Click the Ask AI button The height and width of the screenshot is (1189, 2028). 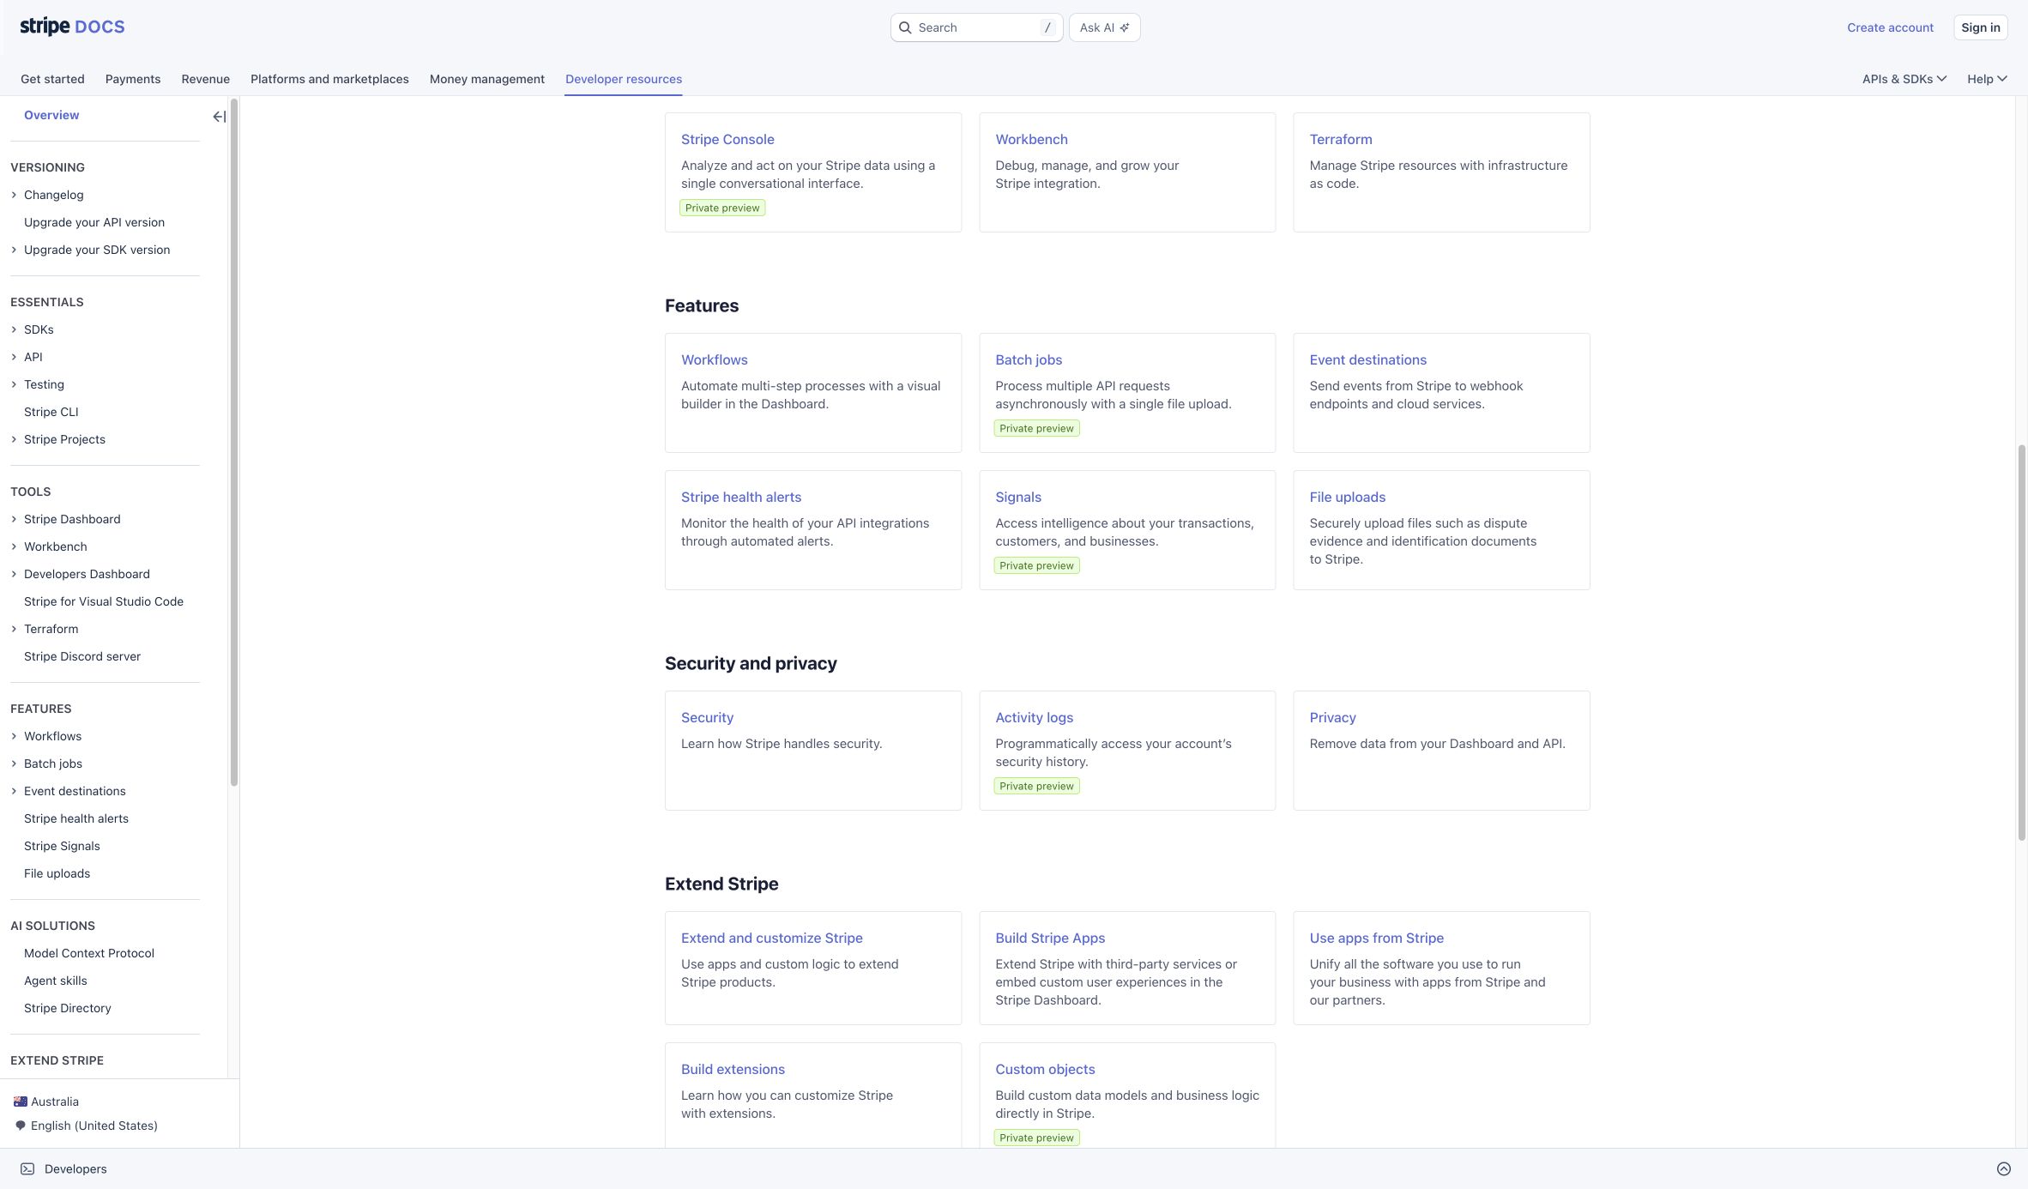1104,27
